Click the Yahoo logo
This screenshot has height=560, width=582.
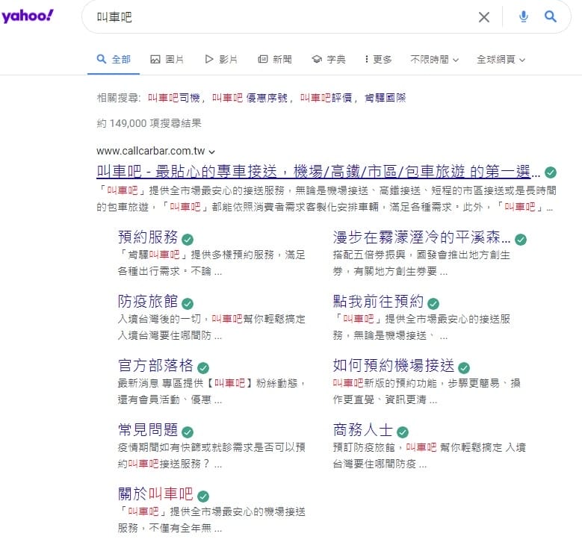(x=28, y=16)
